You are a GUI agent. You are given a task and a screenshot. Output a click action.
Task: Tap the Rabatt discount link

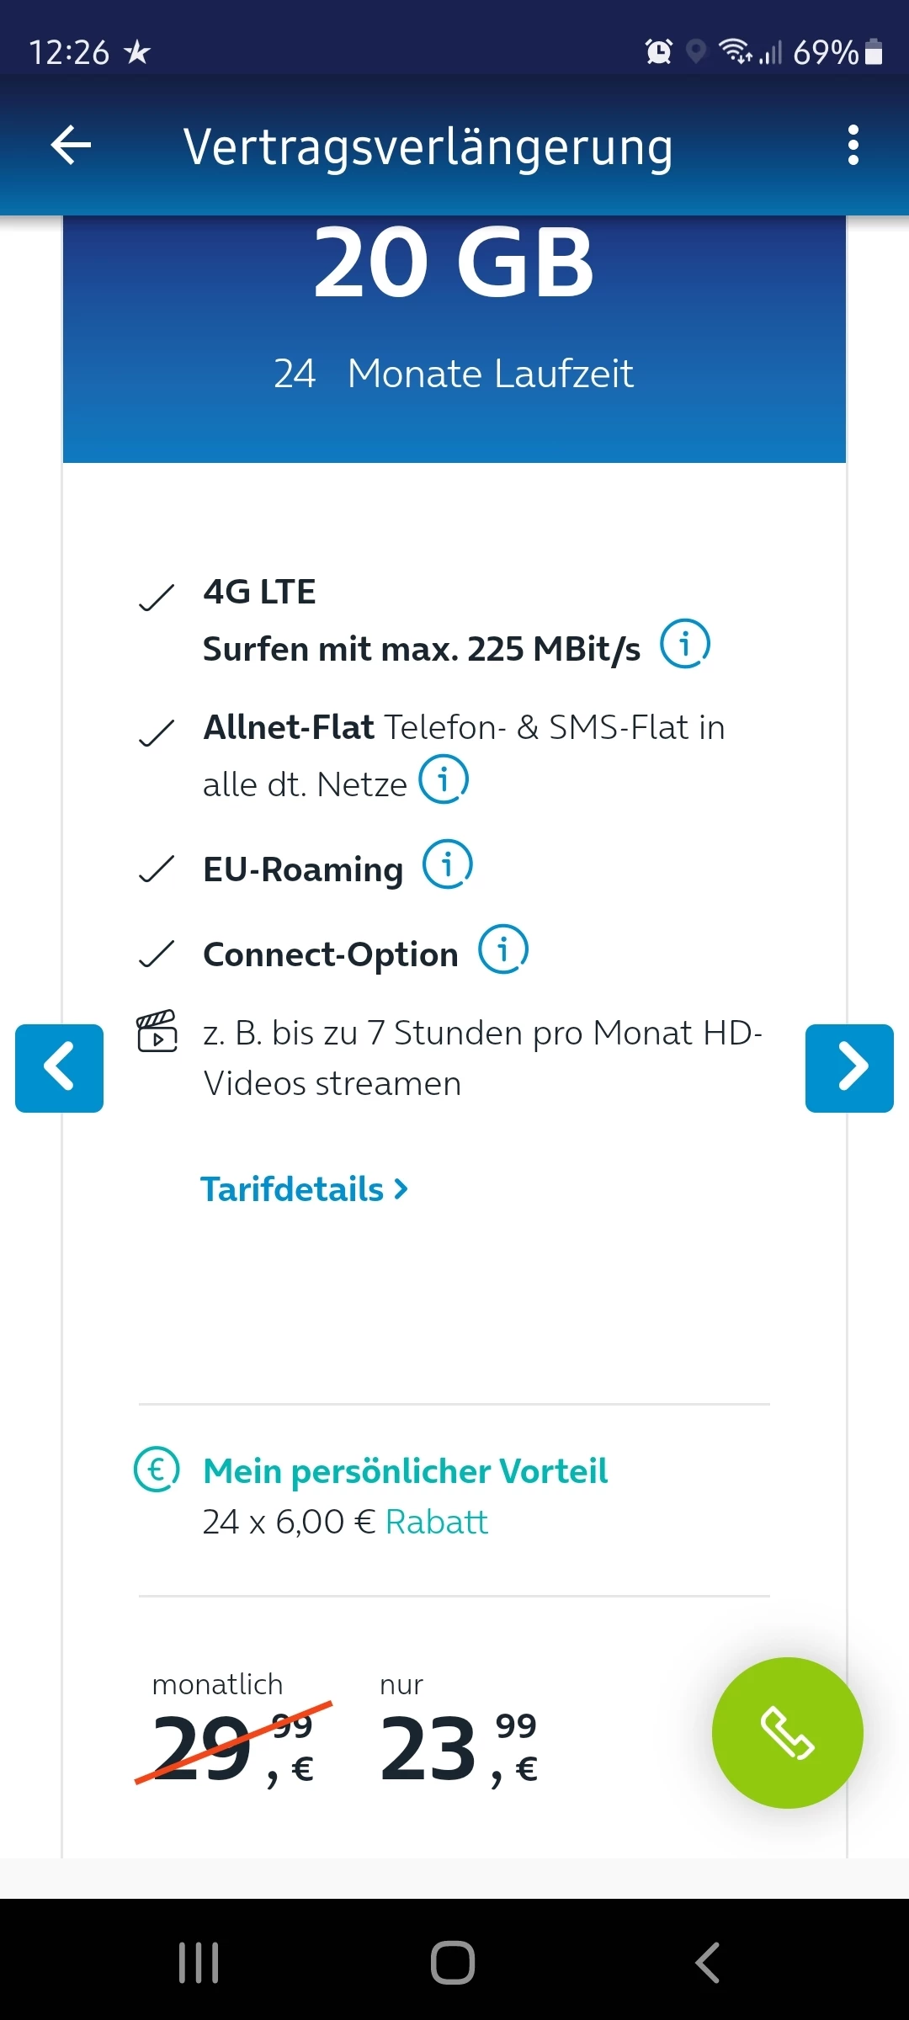point(436,1522)
